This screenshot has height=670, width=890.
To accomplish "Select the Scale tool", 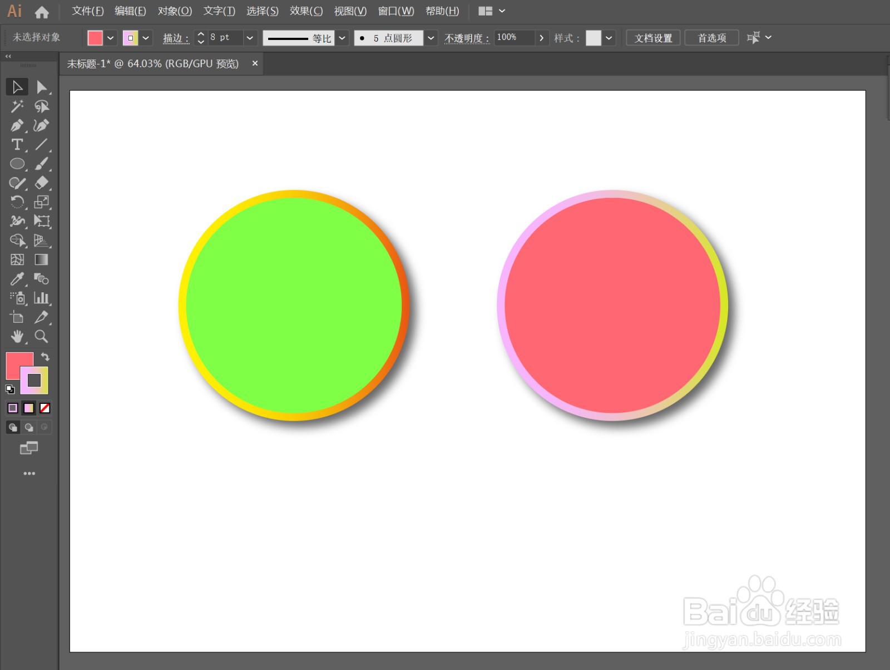I will (x=42, y=202).
